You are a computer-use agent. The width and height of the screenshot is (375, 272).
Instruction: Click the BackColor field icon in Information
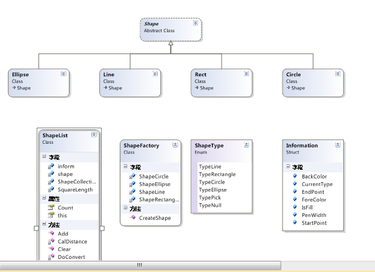(296, 176)
